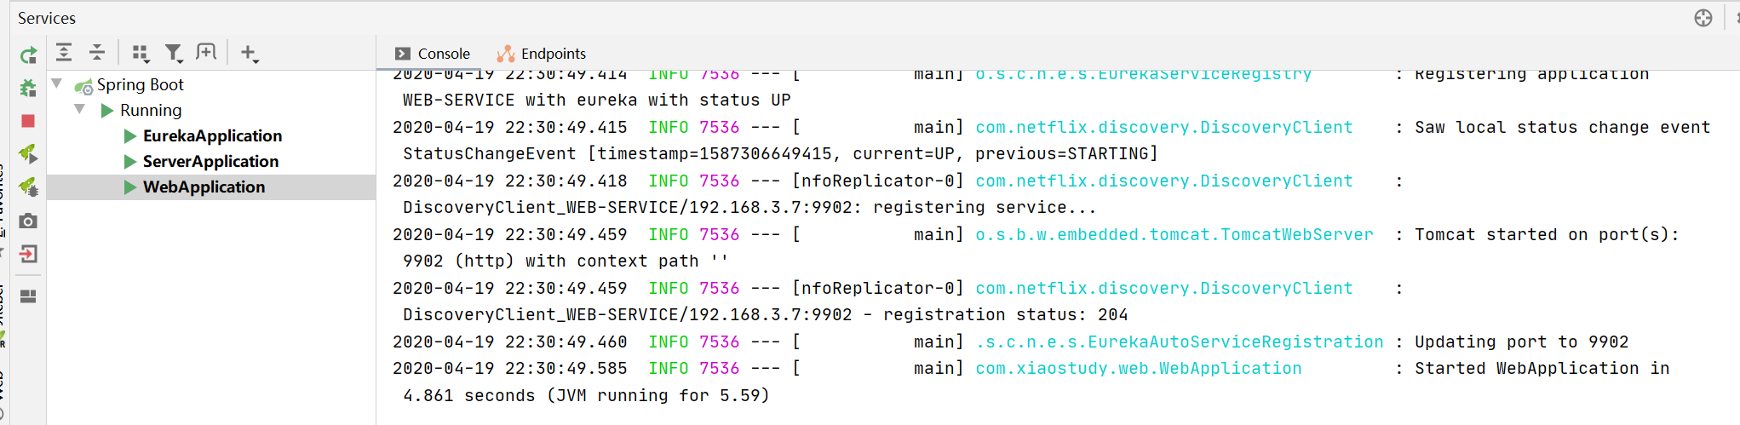Viewport: 1740px width, 425px height.
Task: Click the Spring Boot leaf icon
Action: coord(83,86)
